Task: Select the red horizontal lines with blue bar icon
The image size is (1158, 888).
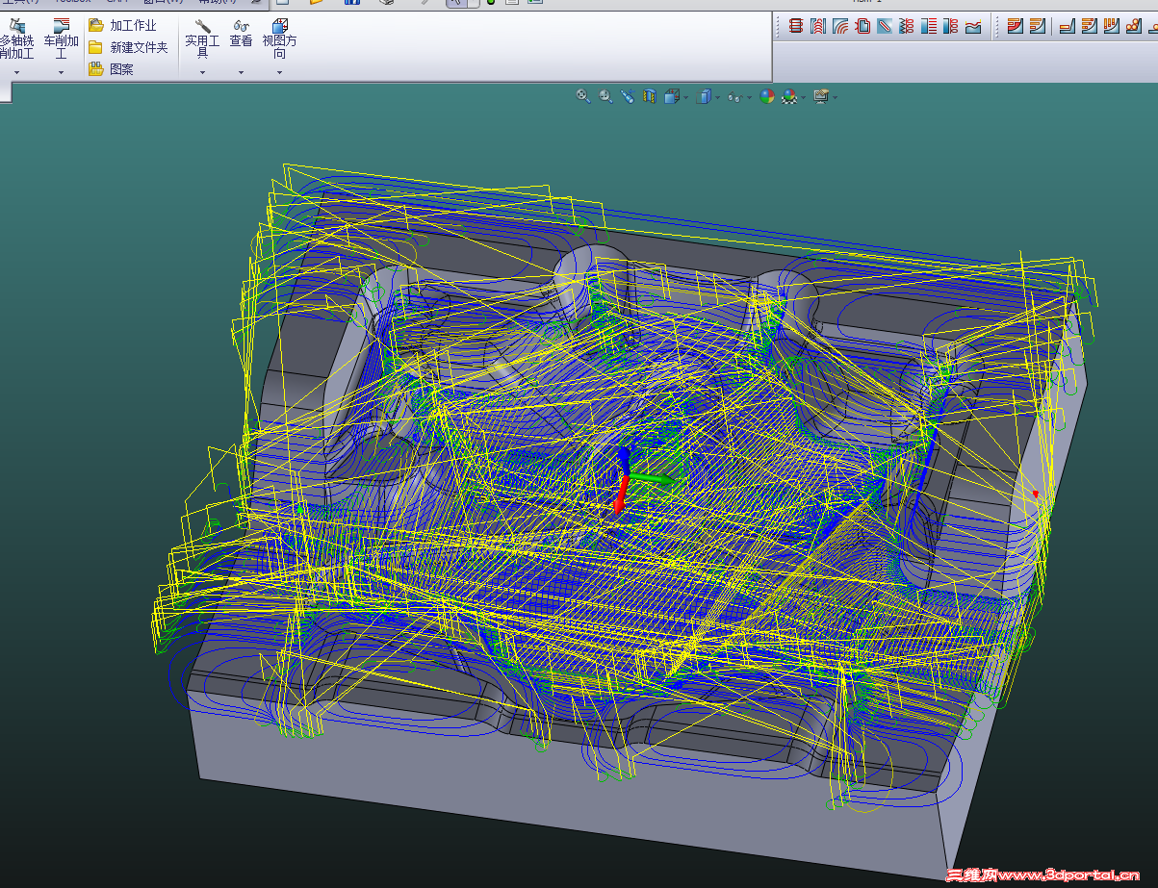Action: pyautogui.click(x=929, y=26)
